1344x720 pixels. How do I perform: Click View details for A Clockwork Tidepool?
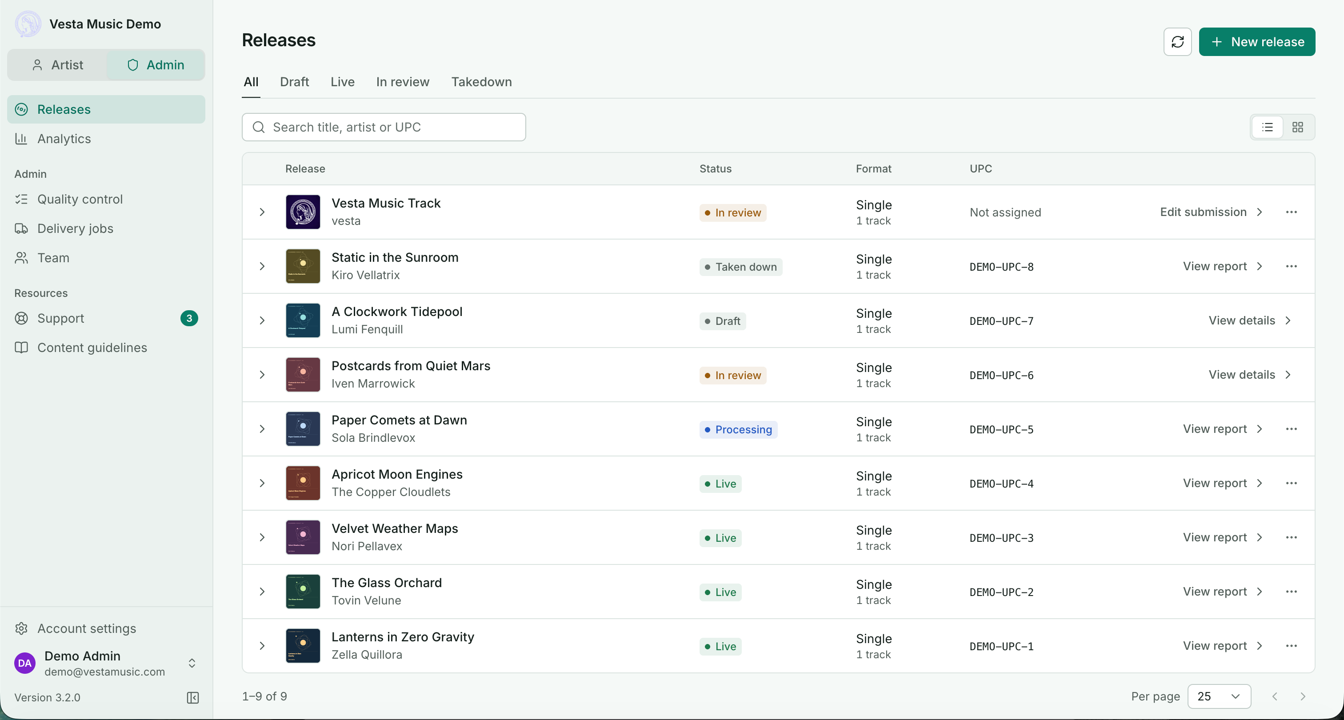tap(1250, 320)
